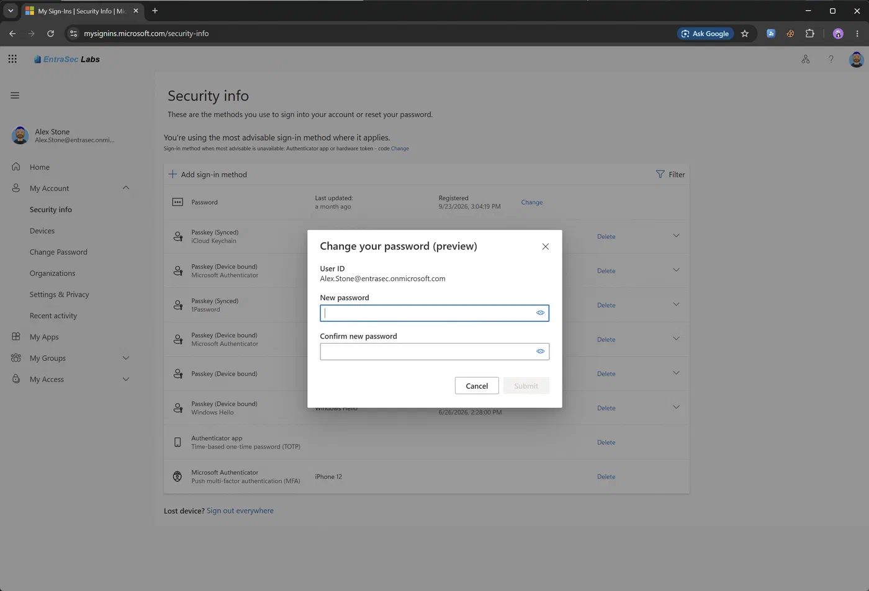Show the Confirm new password text

pos(541,352)
